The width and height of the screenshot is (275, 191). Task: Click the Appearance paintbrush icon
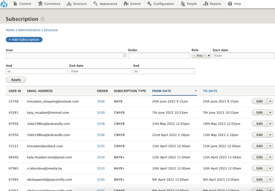95,4
